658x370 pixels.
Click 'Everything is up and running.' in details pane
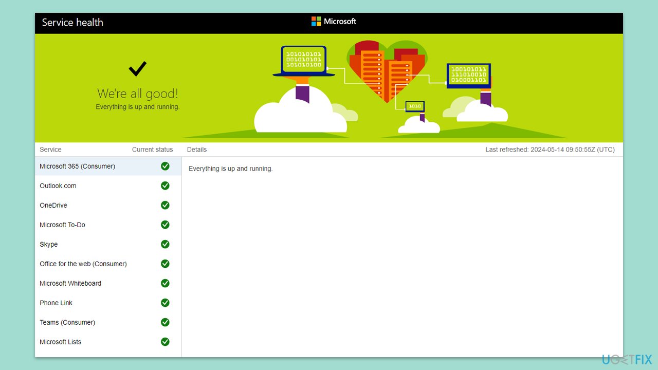click(231, 169)
